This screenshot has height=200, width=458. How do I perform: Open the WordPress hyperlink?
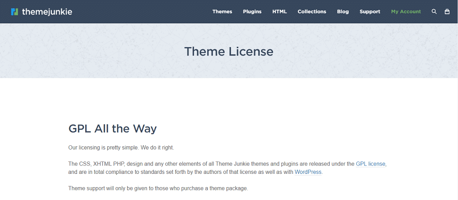tap(308, 172)
